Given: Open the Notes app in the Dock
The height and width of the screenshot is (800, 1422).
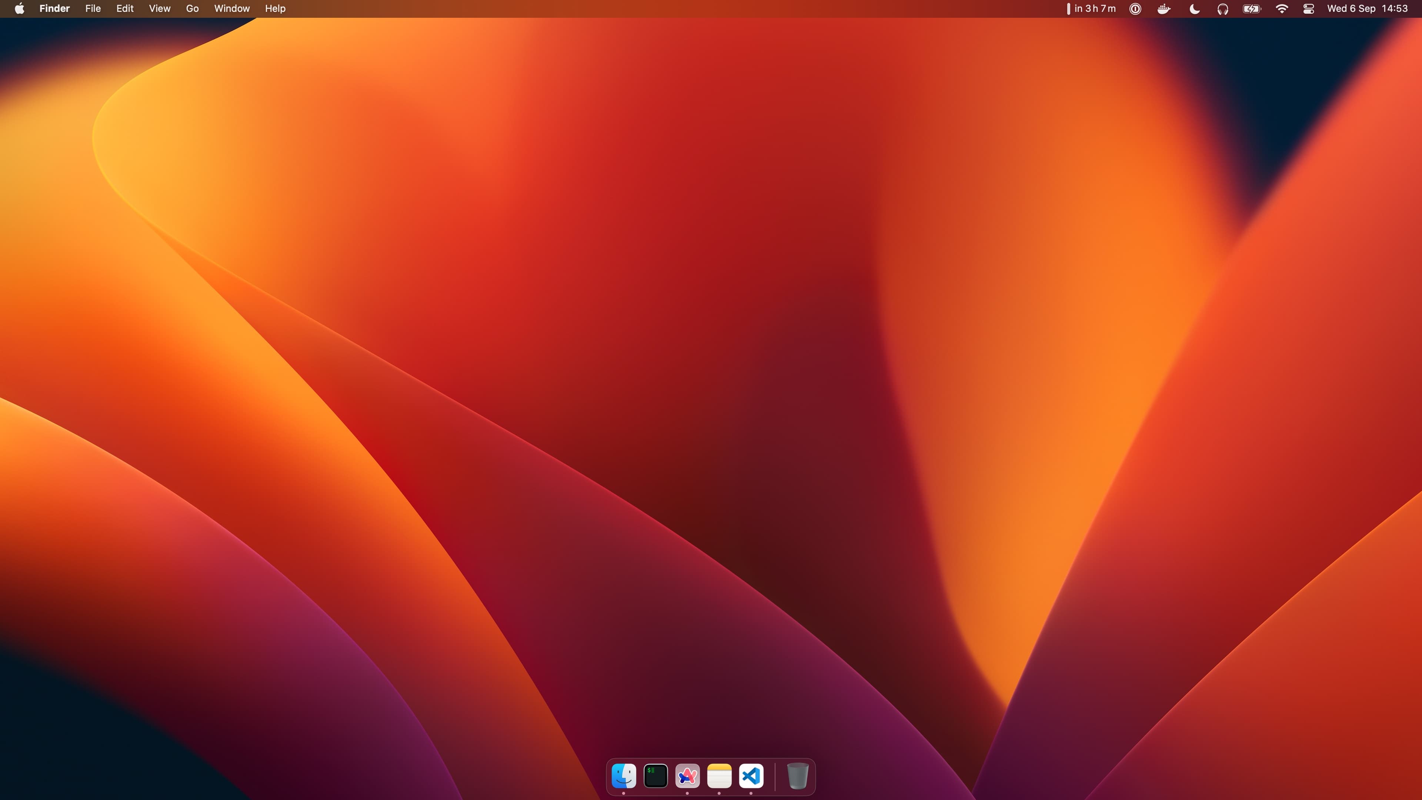Looking at the screenshot, I should click(x=719, y=776).
